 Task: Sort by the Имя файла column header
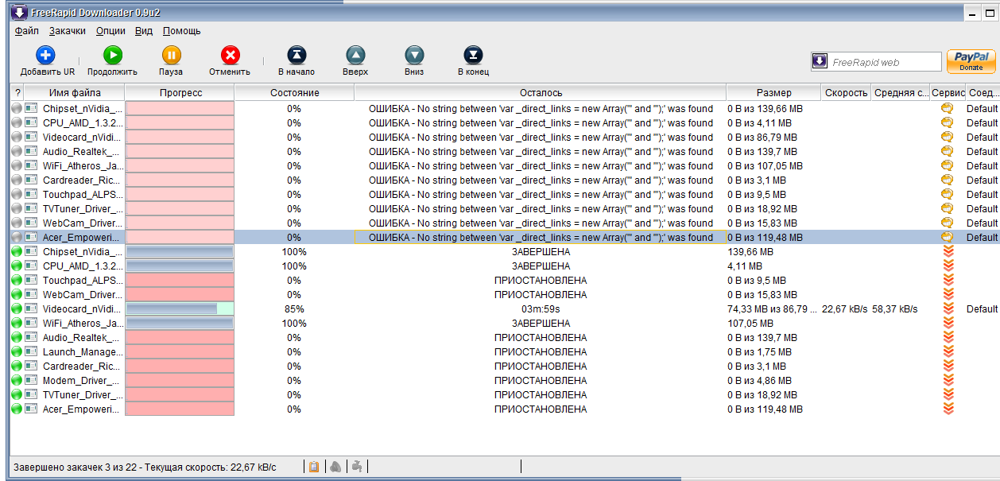(x=75, y=93)
